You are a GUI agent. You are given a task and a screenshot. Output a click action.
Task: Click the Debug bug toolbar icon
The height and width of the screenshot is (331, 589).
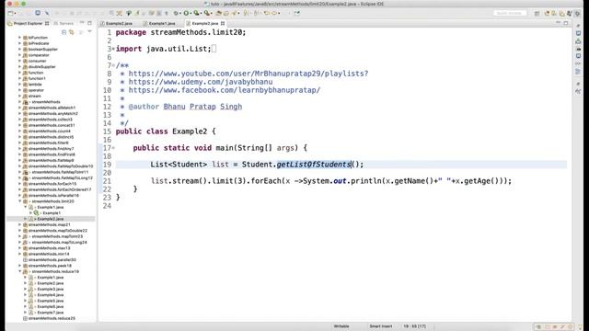coord(176,13)
